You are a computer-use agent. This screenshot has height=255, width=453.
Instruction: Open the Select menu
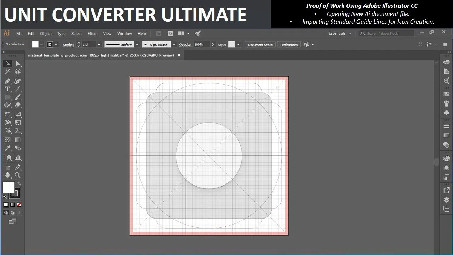pos(76,34)
